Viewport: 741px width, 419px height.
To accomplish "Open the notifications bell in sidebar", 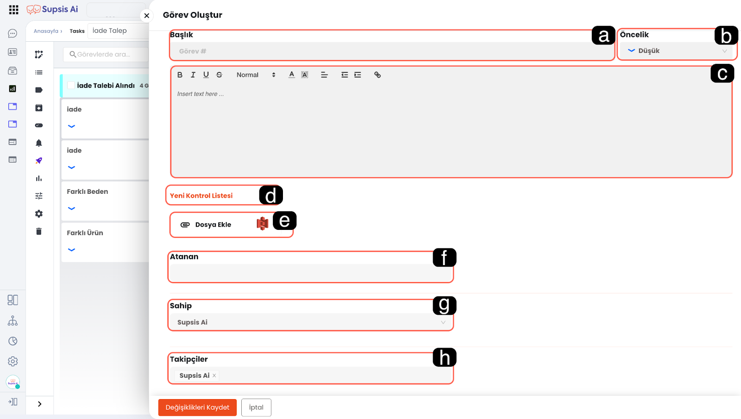I will (39, 143).
